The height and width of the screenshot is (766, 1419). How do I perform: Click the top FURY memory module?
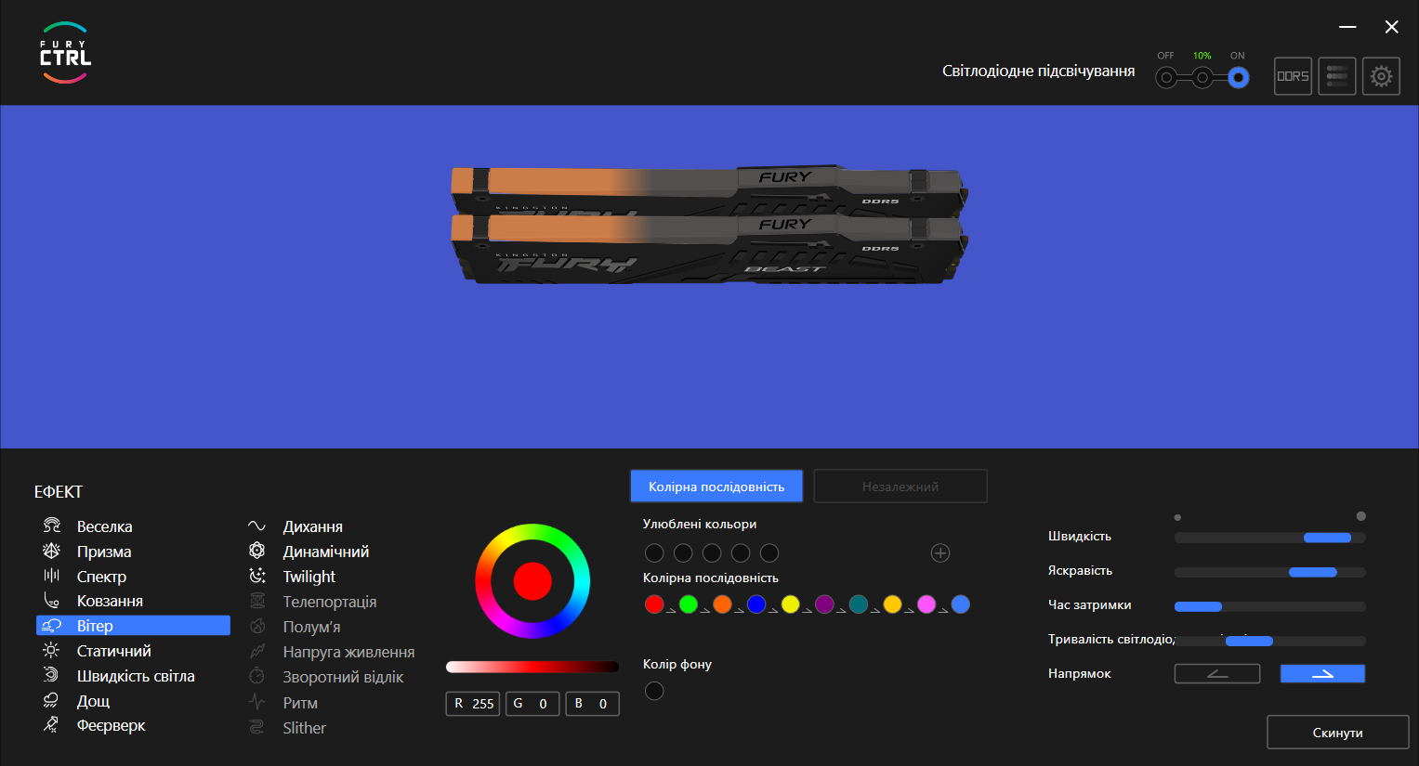click(x=709, y=190)
